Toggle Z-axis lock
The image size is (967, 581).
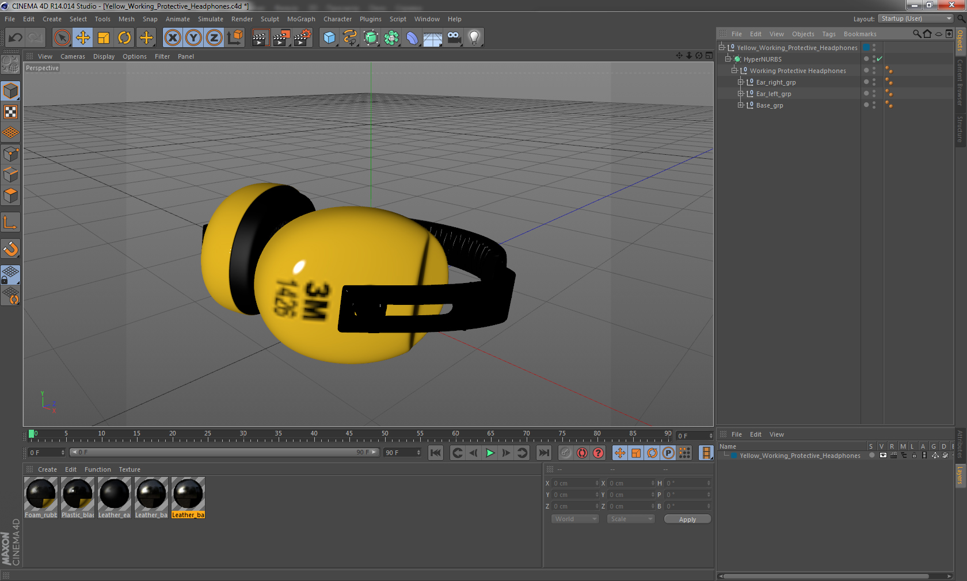click(214, 38)
